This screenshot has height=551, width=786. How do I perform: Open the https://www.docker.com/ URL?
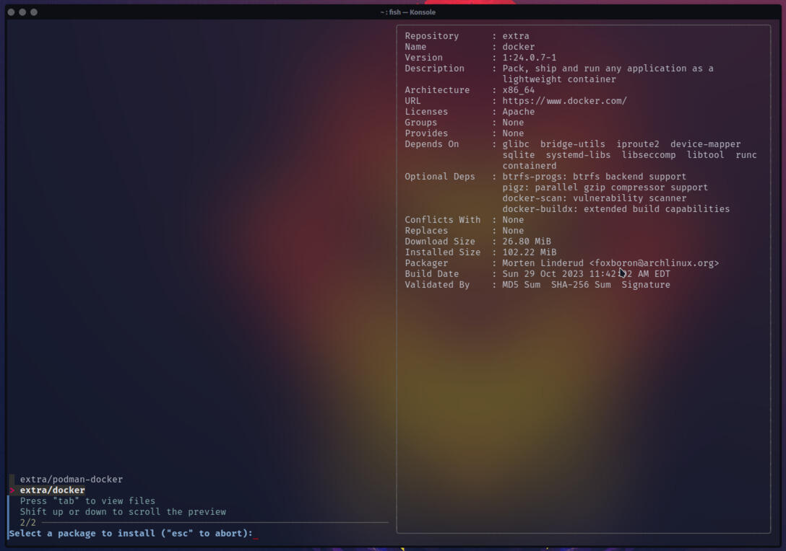tap(564, 100)
